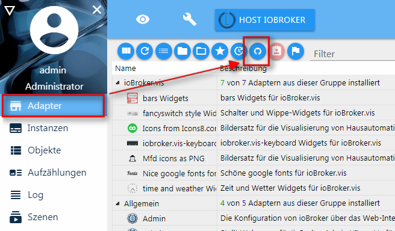This screenshot has width=395, height=231.
Task: Collapse the ioBroker.vis group
Action: pos(117,82)
